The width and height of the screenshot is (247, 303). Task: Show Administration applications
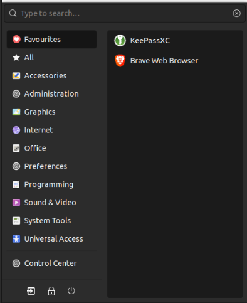coord(51,94)
